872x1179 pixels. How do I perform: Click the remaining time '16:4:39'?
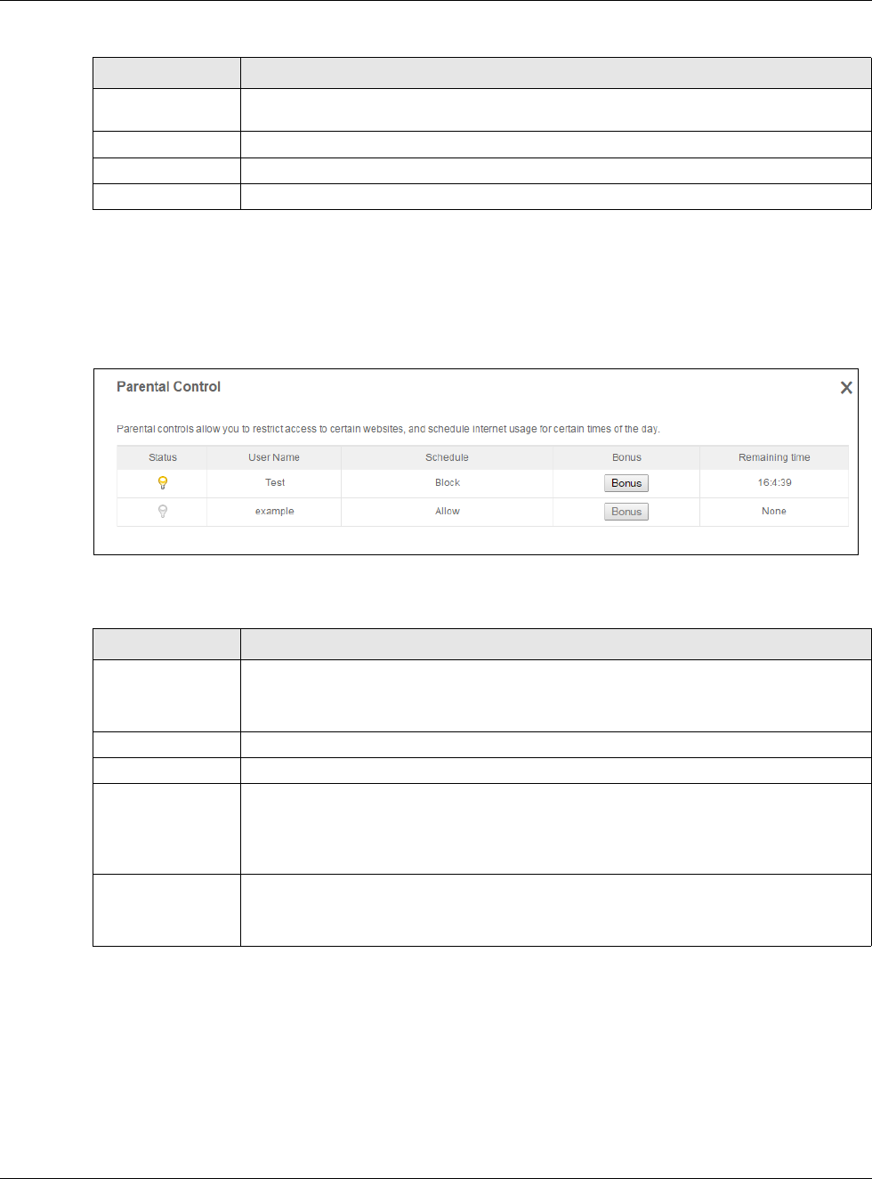[774, 482]
